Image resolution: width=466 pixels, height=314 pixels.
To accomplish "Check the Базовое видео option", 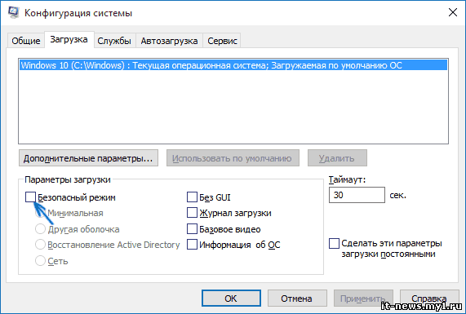I will point(192,229).
